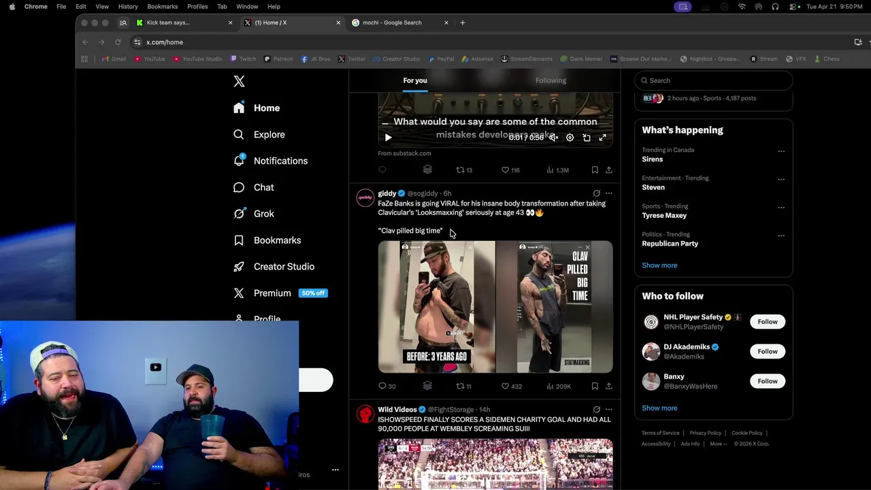
Task: Follow DJ Akademiks
Action: (x=768, y=351)
